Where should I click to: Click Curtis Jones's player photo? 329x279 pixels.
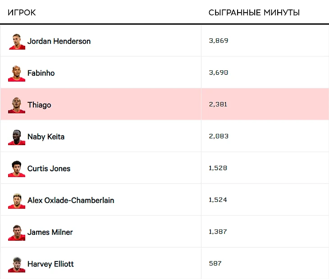click(17, 169)
